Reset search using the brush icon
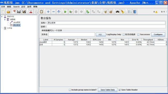Screen dimensions: 168x94 click(x=123, y=12)
